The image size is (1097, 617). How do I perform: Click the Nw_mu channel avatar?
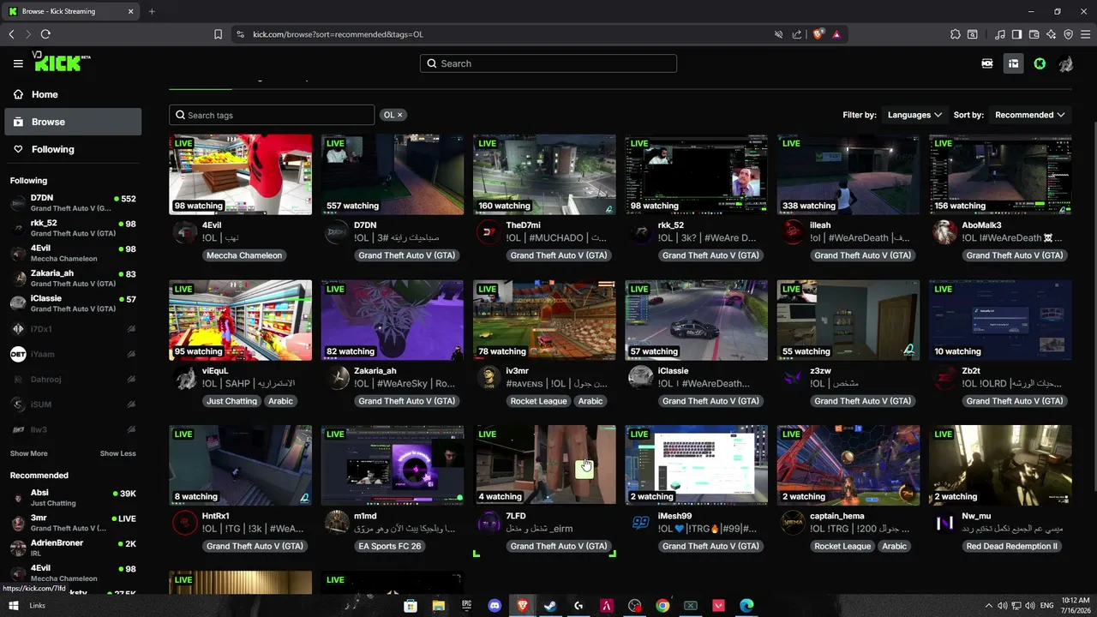[x=945, y=523]
